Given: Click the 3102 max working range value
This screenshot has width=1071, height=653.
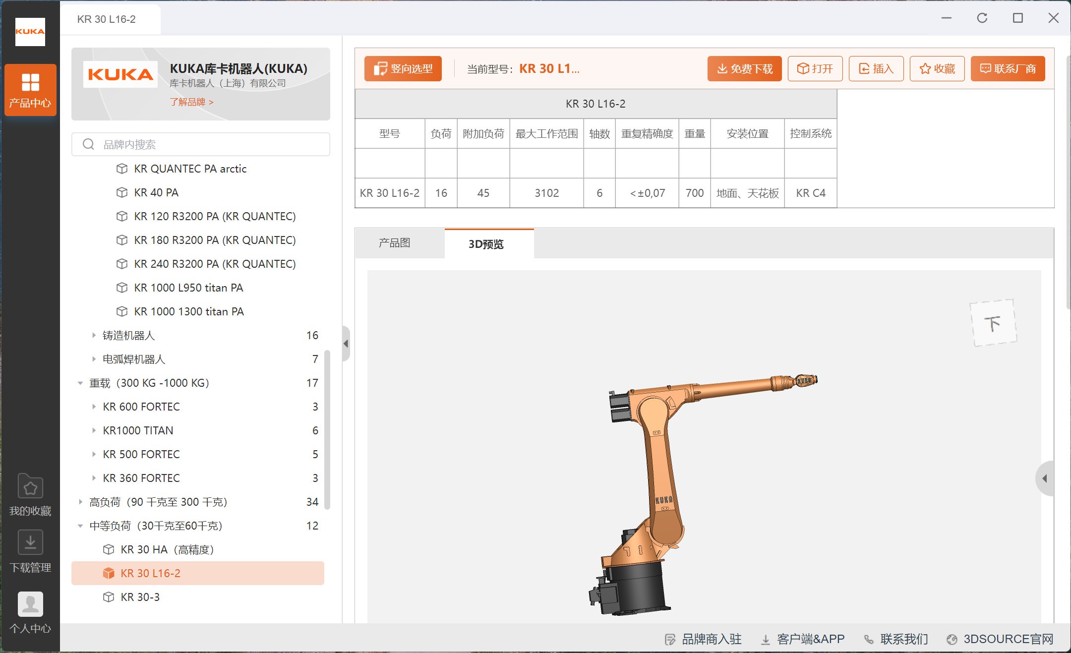Looking at the screenshot, I should (x=546, y=193).
